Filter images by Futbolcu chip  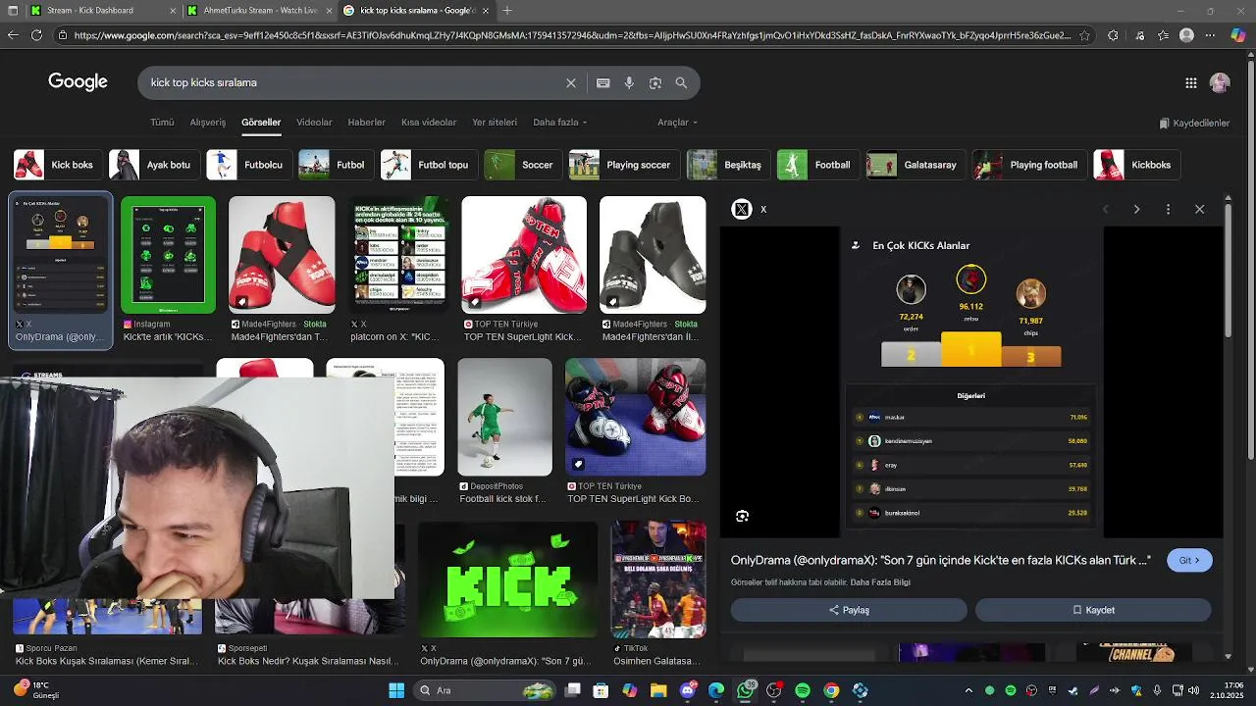pyautogui.click(x=249, y=165)
